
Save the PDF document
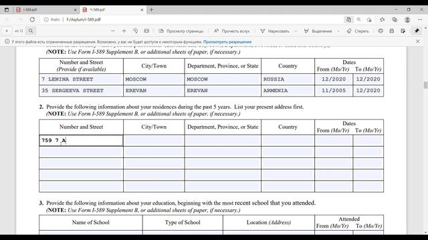392,31
